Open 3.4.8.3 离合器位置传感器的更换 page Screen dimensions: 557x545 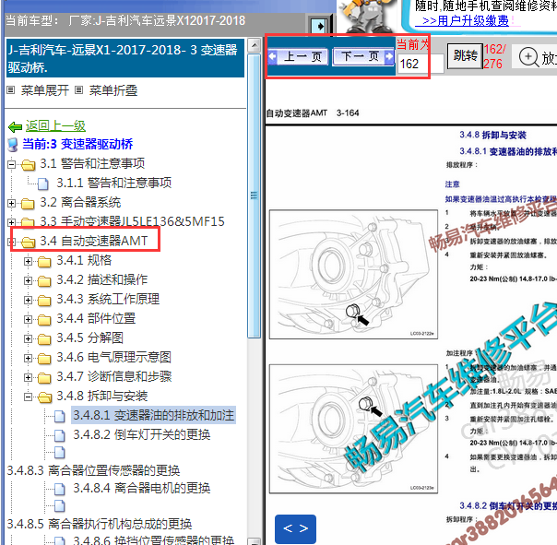pos(93,470)
